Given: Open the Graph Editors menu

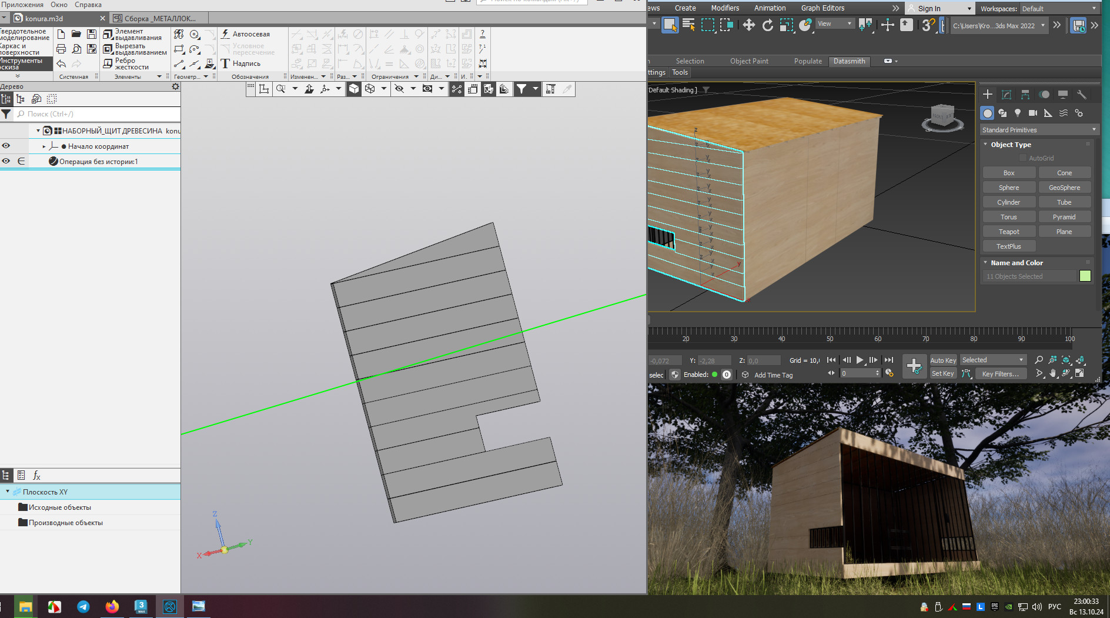Looking at the screenshot, I should tap(822, 8).
